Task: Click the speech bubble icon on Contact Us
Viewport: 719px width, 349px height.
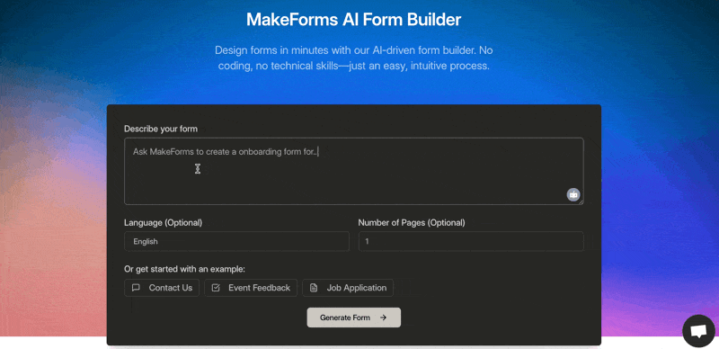Action: click(136, 288)
